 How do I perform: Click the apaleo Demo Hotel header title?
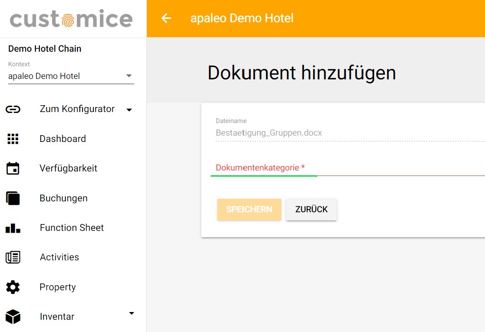[x=242, y=18]
